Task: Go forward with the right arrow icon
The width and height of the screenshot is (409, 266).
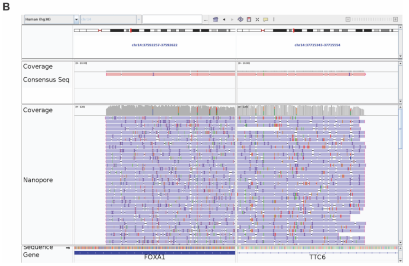Action: pos(232,19)
